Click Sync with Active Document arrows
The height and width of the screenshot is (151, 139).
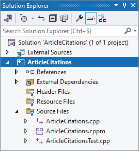coord(41,18)
